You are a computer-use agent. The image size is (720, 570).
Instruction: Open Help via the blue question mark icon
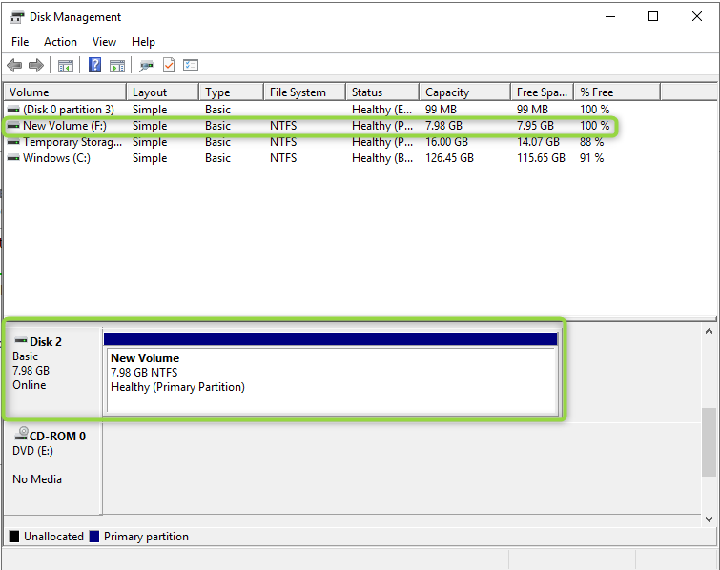[x=94, y=65]
